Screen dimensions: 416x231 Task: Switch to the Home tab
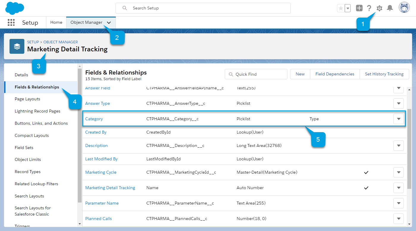coord(56,23)
